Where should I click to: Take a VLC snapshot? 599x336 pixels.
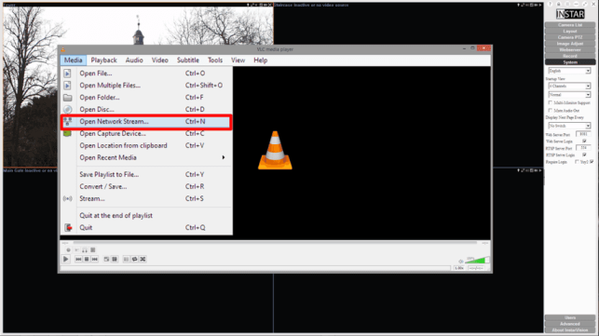tap(76, 250)
